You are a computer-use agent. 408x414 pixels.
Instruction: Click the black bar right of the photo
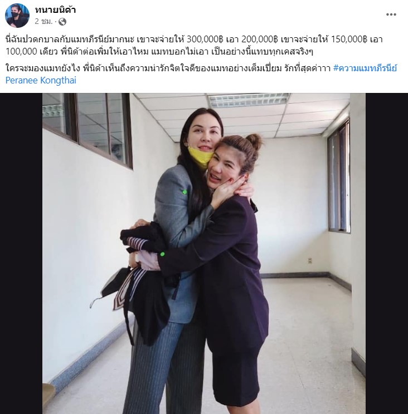(x=387, y=254)
